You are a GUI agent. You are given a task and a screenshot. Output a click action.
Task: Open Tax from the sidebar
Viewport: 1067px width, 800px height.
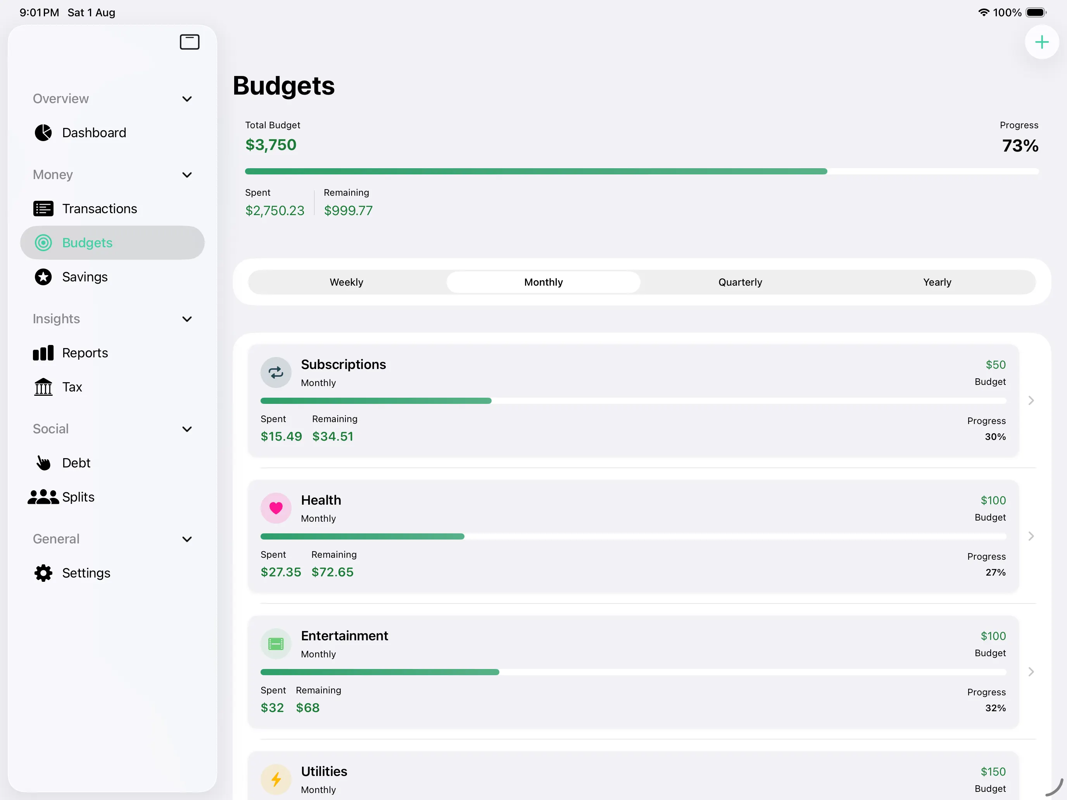click(112, 387)
